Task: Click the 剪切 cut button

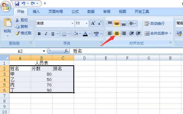Action: [22, 20]
